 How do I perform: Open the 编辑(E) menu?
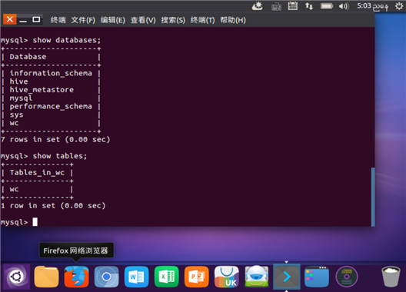pos(113,20)
